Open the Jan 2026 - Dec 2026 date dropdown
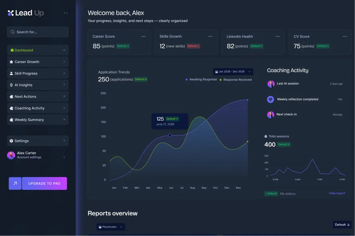The image size is (355, 236). pyautogui.click(x=233, y=72)
